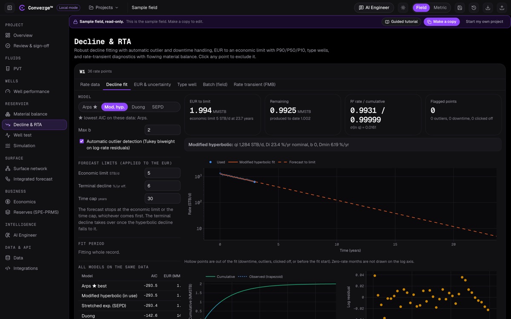
Task: Click the AI Engineer button in the header
Action: [x=374, y=8]
